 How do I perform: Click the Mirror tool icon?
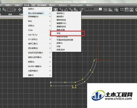pos(105,10)
